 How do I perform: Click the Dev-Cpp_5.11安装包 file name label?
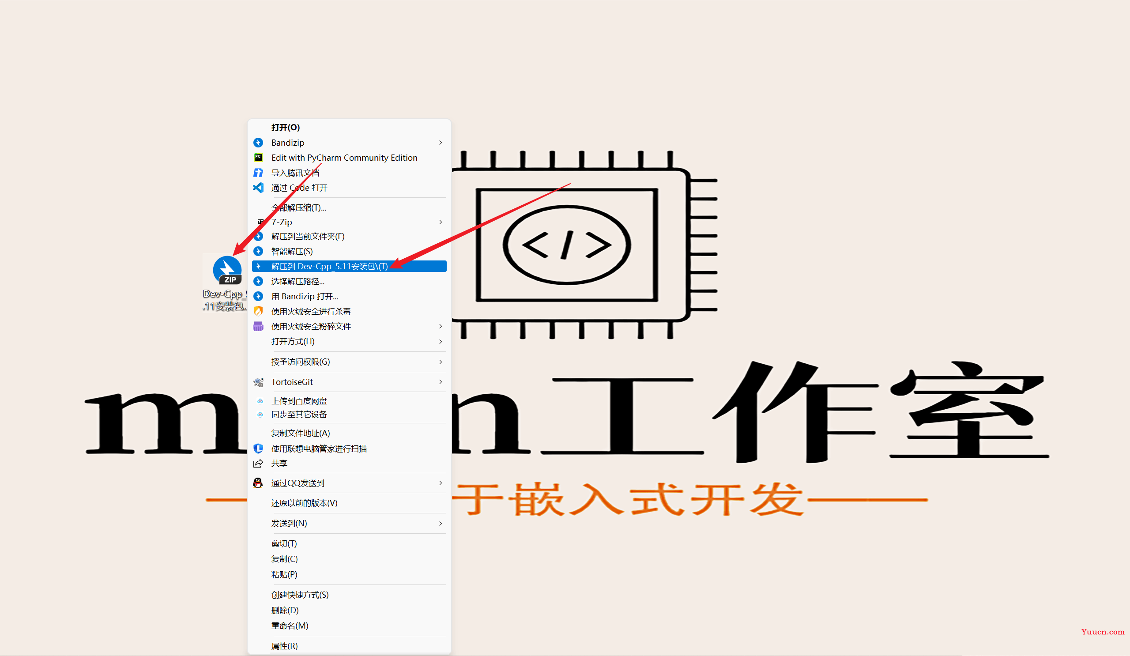pyautogui.click(x=224, y=300)
